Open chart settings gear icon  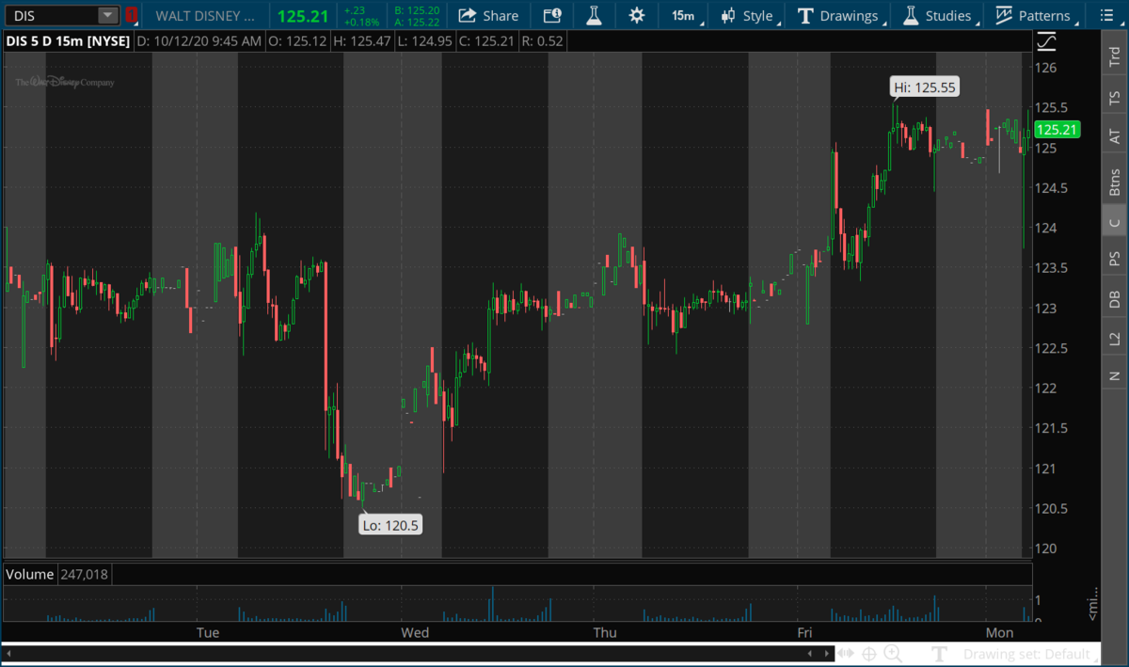coord(637,15)
